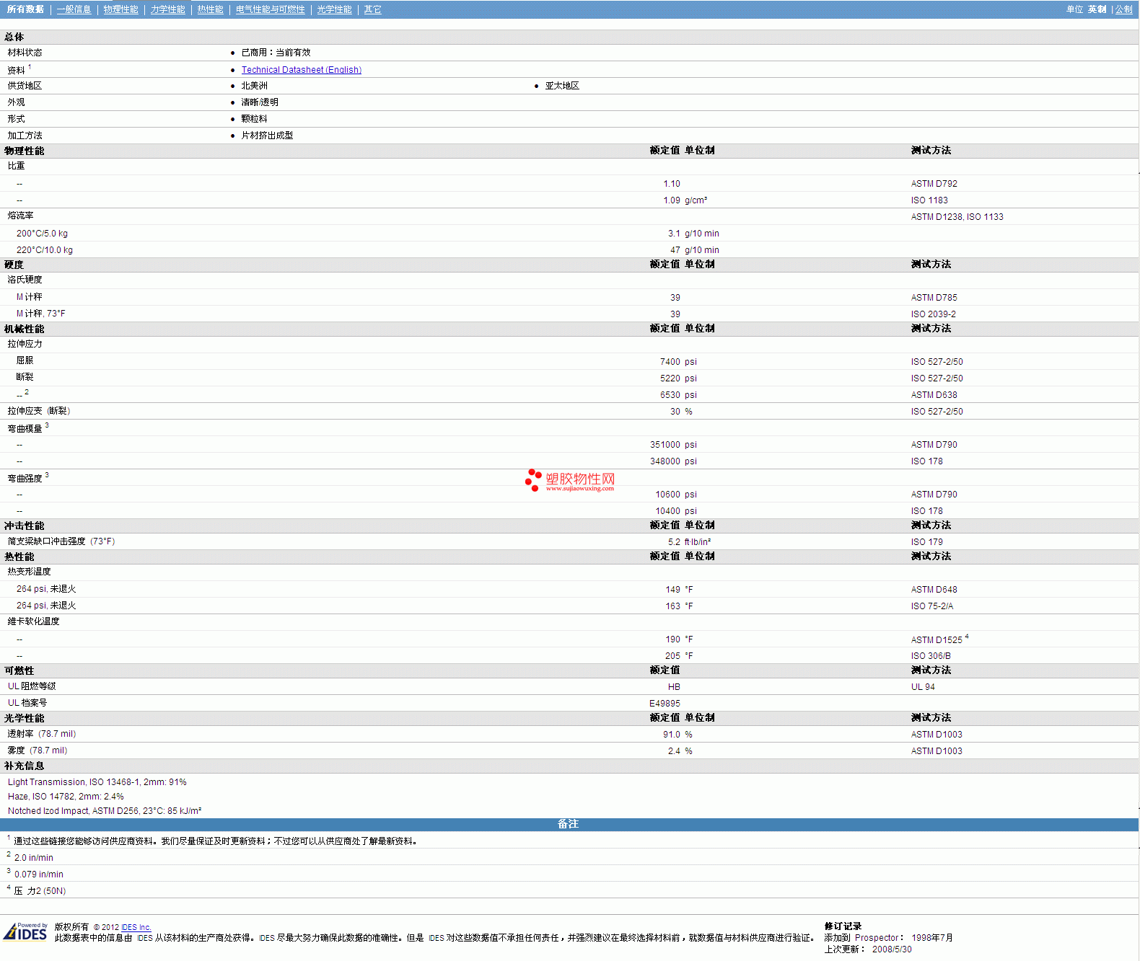Click the UL 阻燃等级 property label
This screenshot has width=1140, height=961.
[32, 686]
